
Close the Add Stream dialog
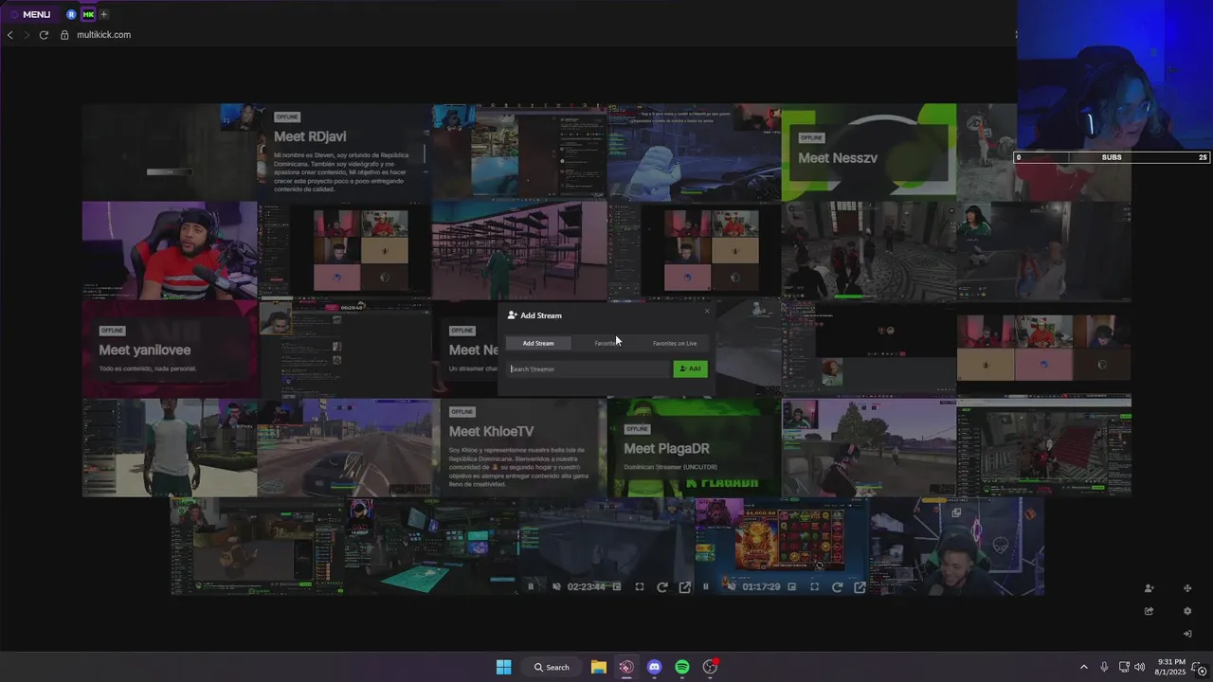706,311
